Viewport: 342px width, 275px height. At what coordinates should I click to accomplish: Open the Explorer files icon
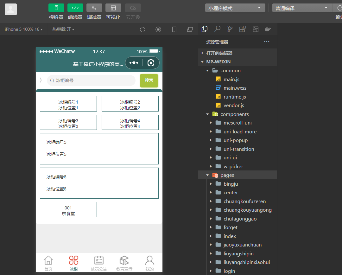coord(205,29)
